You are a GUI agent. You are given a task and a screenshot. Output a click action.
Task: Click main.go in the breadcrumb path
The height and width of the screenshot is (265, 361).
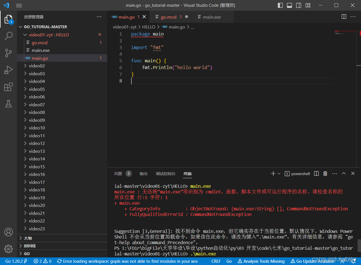point(177,27)
